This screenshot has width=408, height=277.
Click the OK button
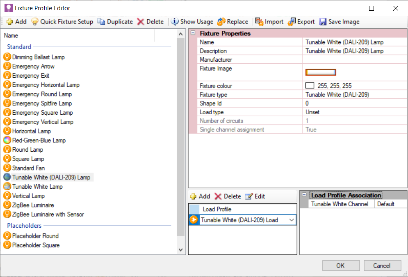coord(341,265)
